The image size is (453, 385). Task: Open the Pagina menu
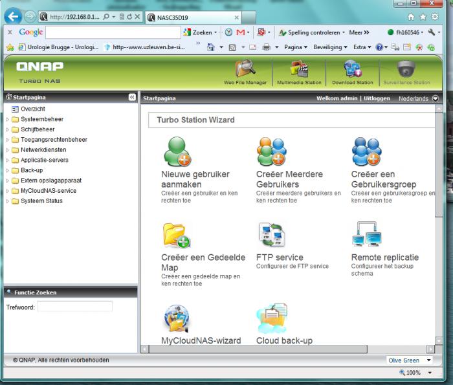pyautogui.click(x=296, y=47)
